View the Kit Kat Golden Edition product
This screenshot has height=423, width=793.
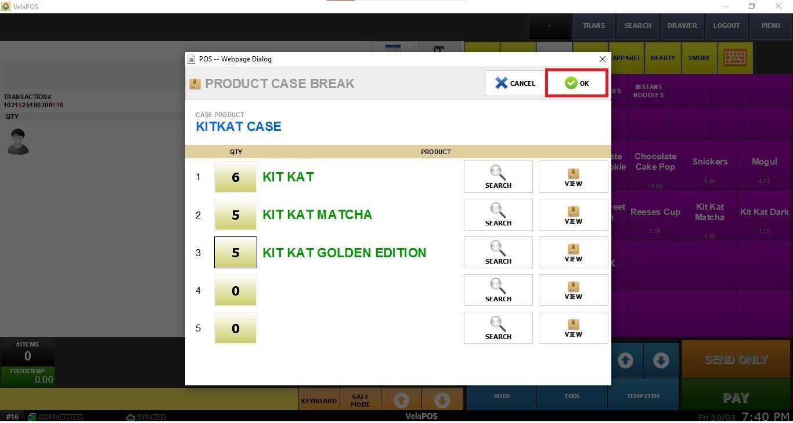(x=573, y=252)
